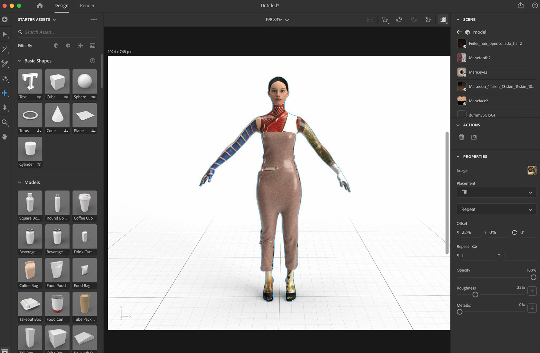Image resolution: width=540 pixels, height=353 pixels.
Task: Filter assets by images
Action: [93, 46]
